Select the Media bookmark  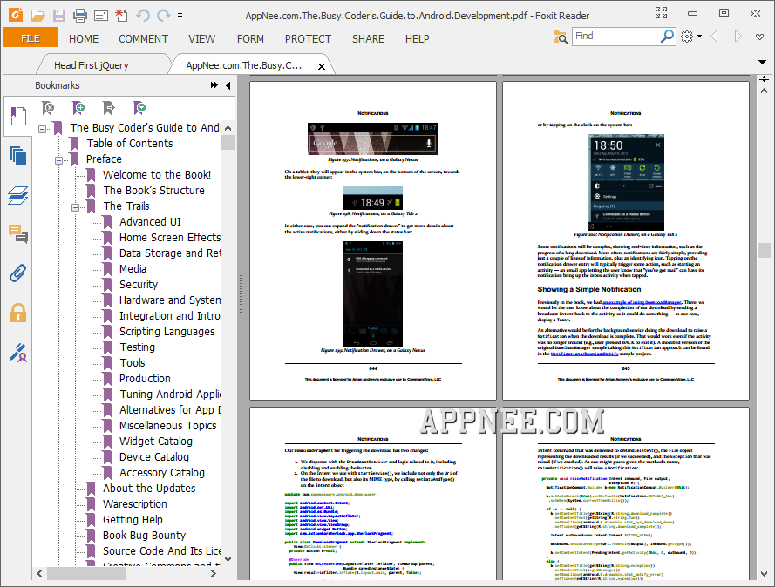(133, 268)
